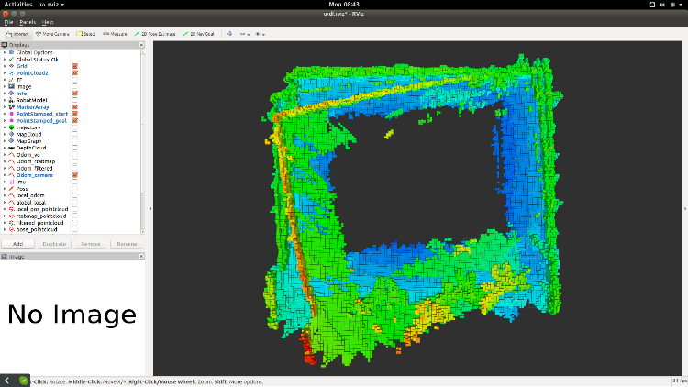Screen dimensions: 688x387
Task: Click the MarkerArray display icon
Action: (x=12, y=106)
